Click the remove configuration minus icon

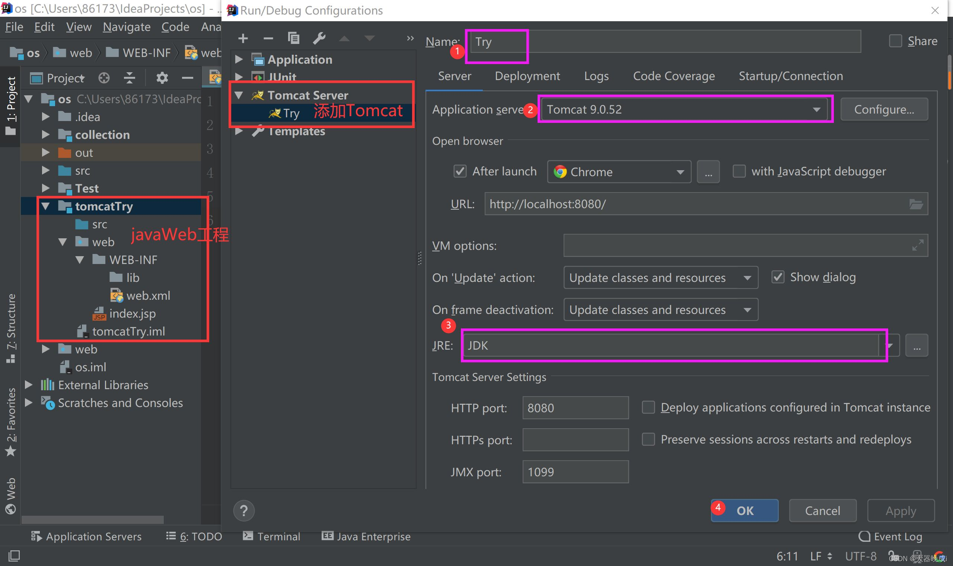pyautogui.click(x=268, y=38)
